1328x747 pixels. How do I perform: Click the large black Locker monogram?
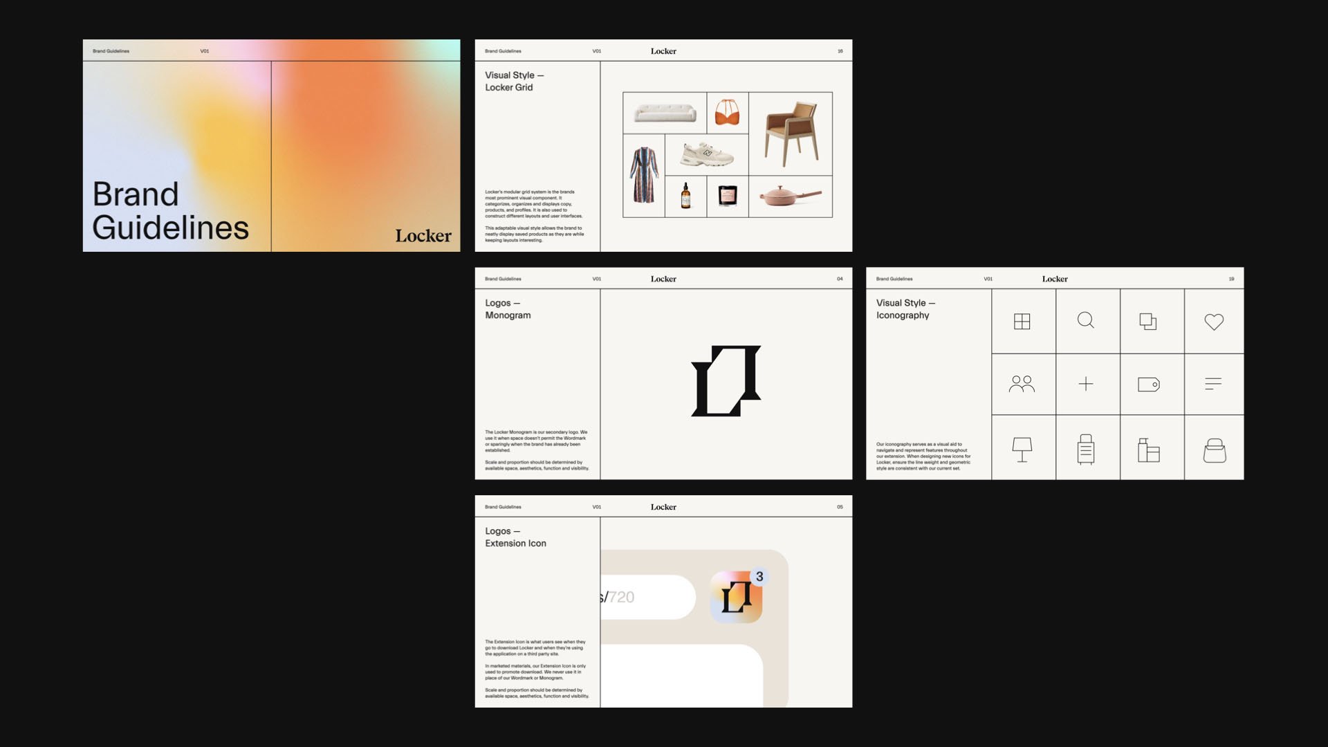pyautogui.click(x=726, y=381)
